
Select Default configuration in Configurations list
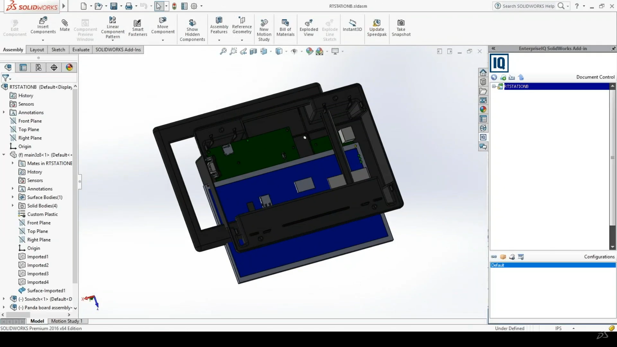point(553,265)
